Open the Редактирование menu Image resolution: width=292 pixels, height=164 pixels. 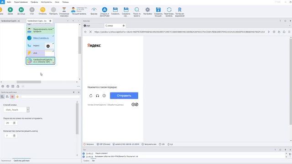[x=21, y=2]
